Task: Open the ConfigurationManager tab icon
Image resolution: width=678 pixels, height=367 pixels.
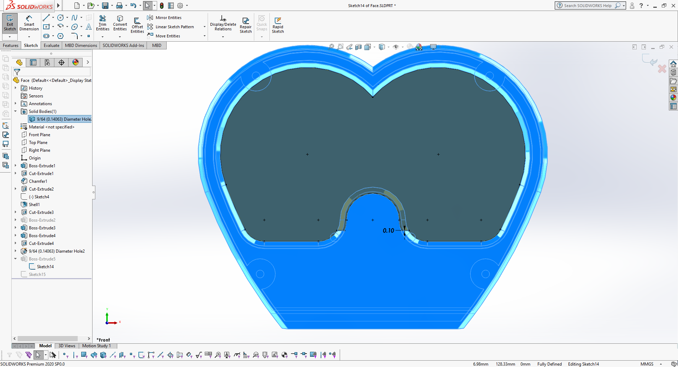Action: (47, 62)
